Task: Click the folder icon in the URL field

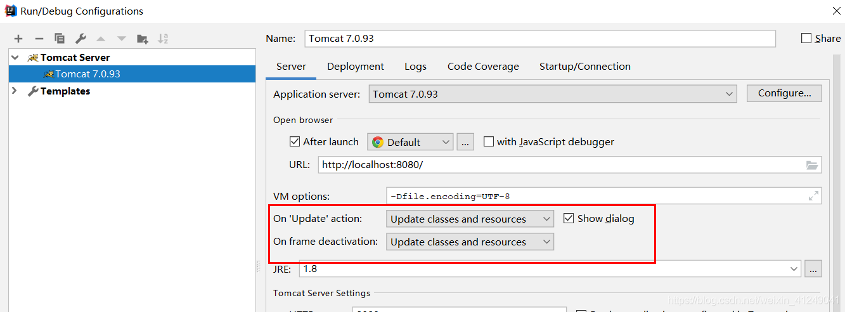Action: point(812,165)
